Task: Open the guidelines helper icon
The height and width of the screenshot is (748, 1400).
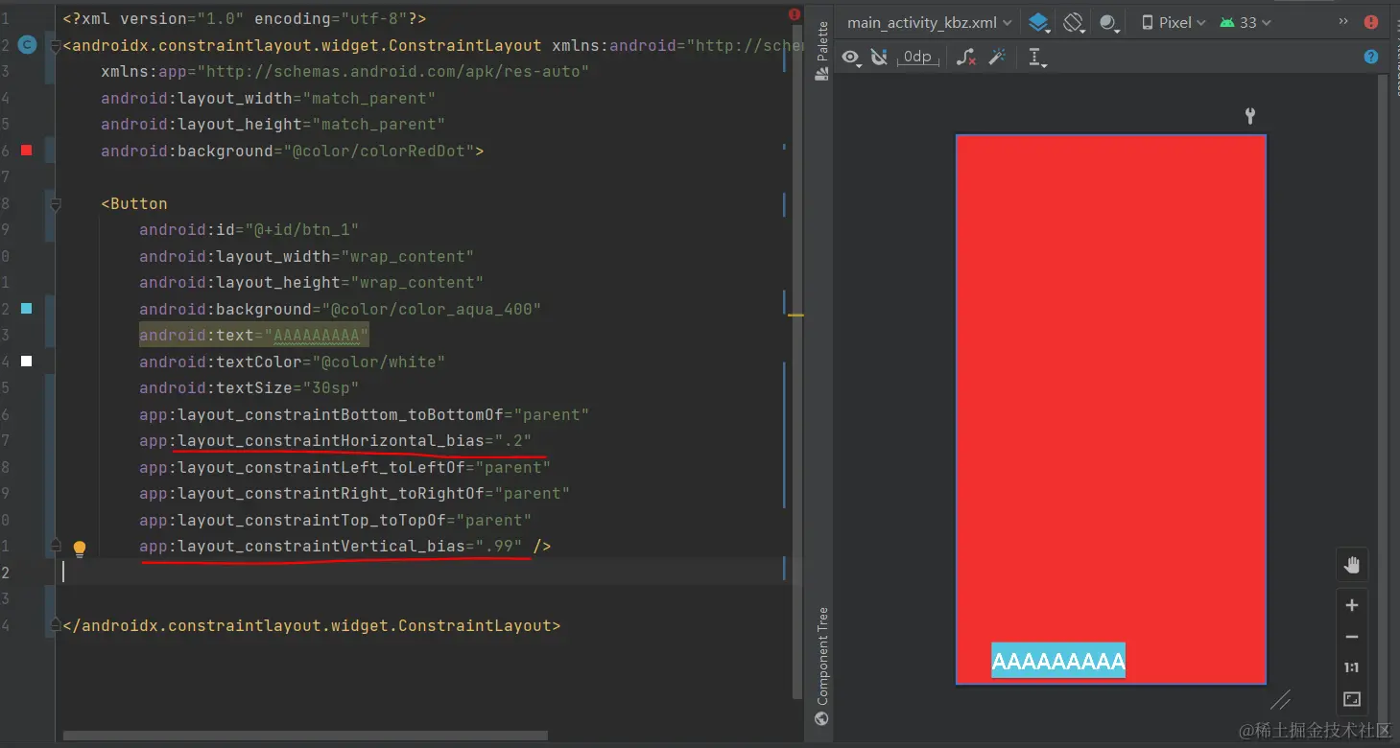Action: click(1036, 58)
